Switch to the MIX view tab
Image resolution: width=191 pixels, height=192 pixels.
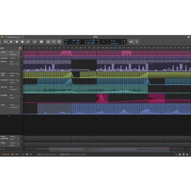12,154
